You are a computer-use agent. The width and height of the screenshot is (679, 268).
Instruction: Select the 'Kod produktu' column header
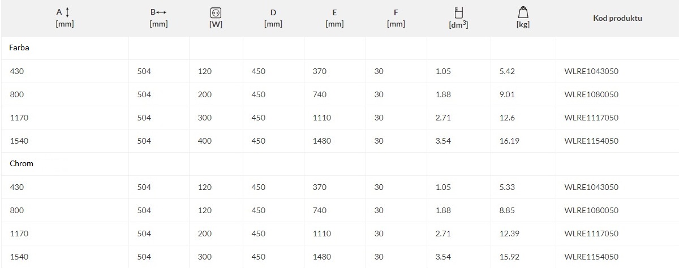[617, 18]
